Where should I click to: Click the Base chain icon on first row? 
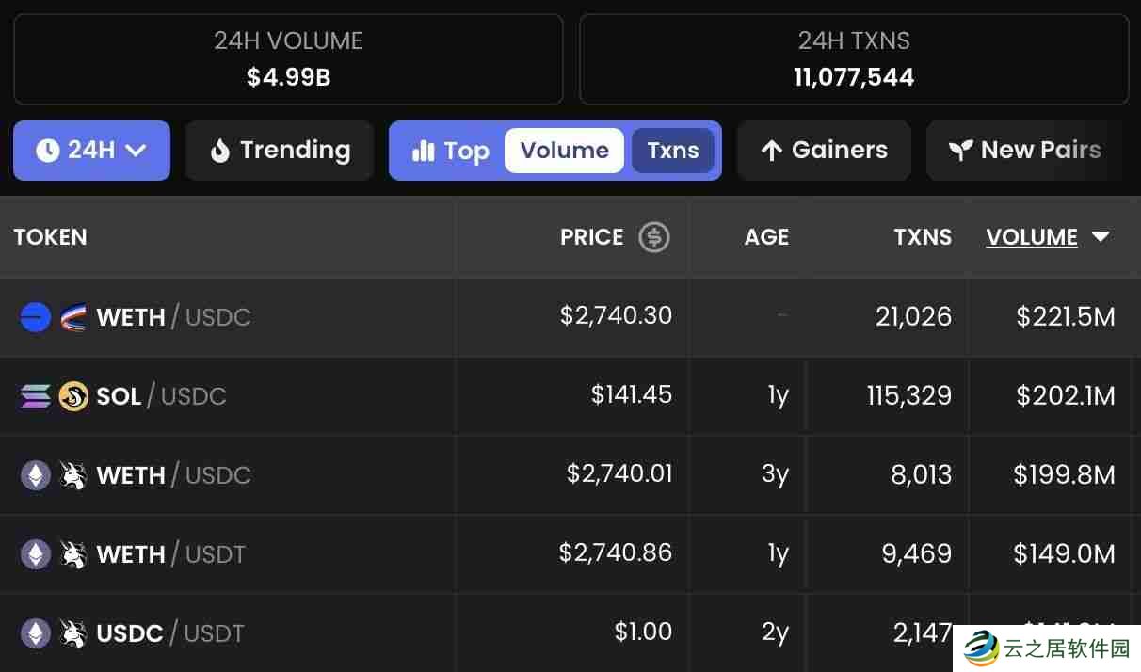pyautogui.click(x=35, y=317)
